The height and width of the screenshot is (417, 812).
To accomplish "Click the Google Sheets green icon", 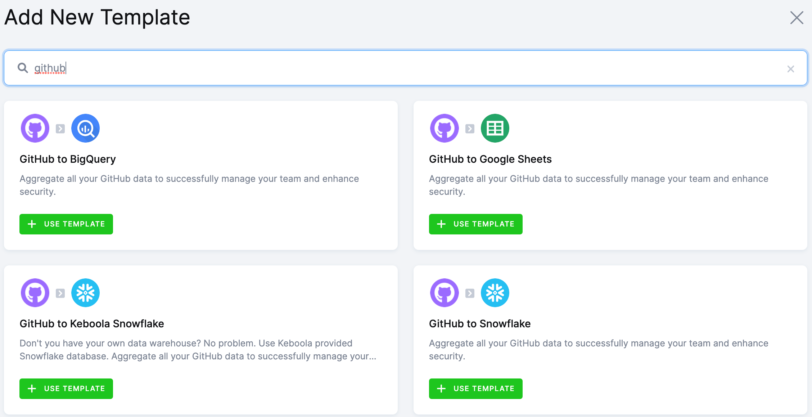I will click(x=495, y=128).
